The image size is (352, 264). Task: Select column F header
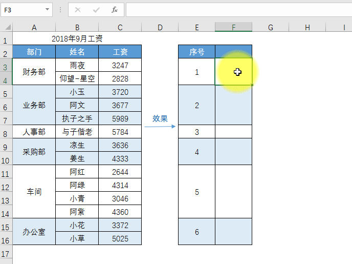click(x=233, y=27)
